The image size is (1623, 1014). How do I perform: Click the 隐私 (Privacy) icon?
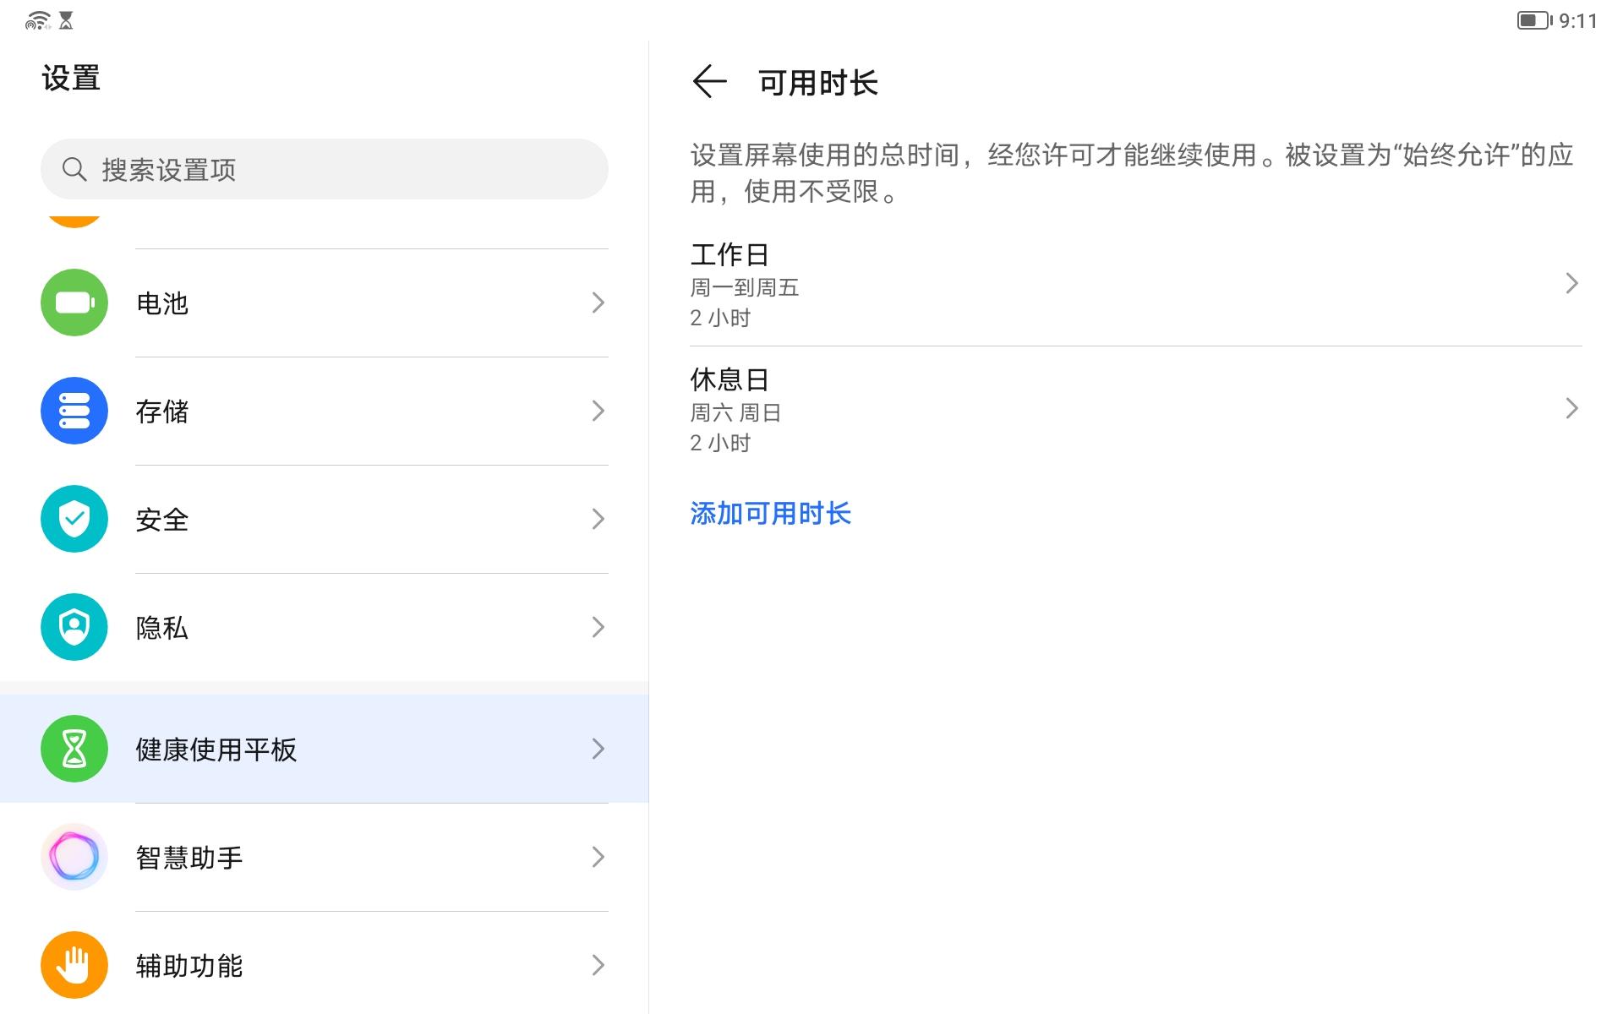click(x=74, y=627)
